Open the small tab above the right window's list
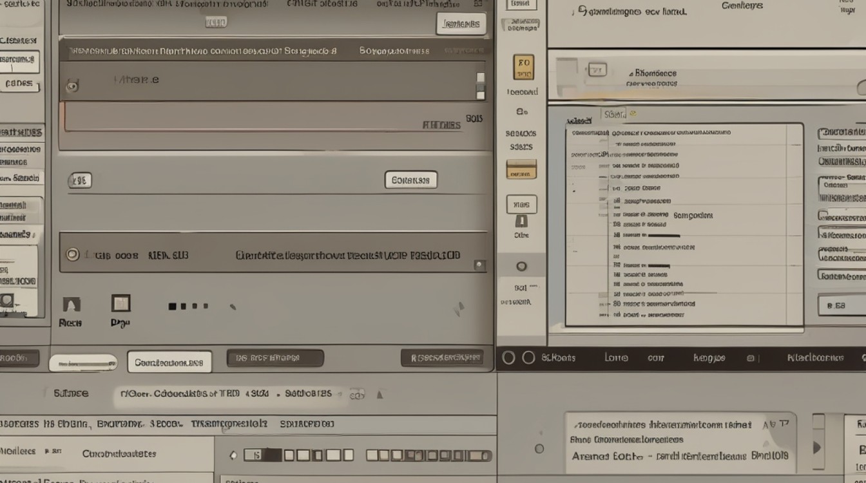The image size is (866, 483). [x=614, y=115]
